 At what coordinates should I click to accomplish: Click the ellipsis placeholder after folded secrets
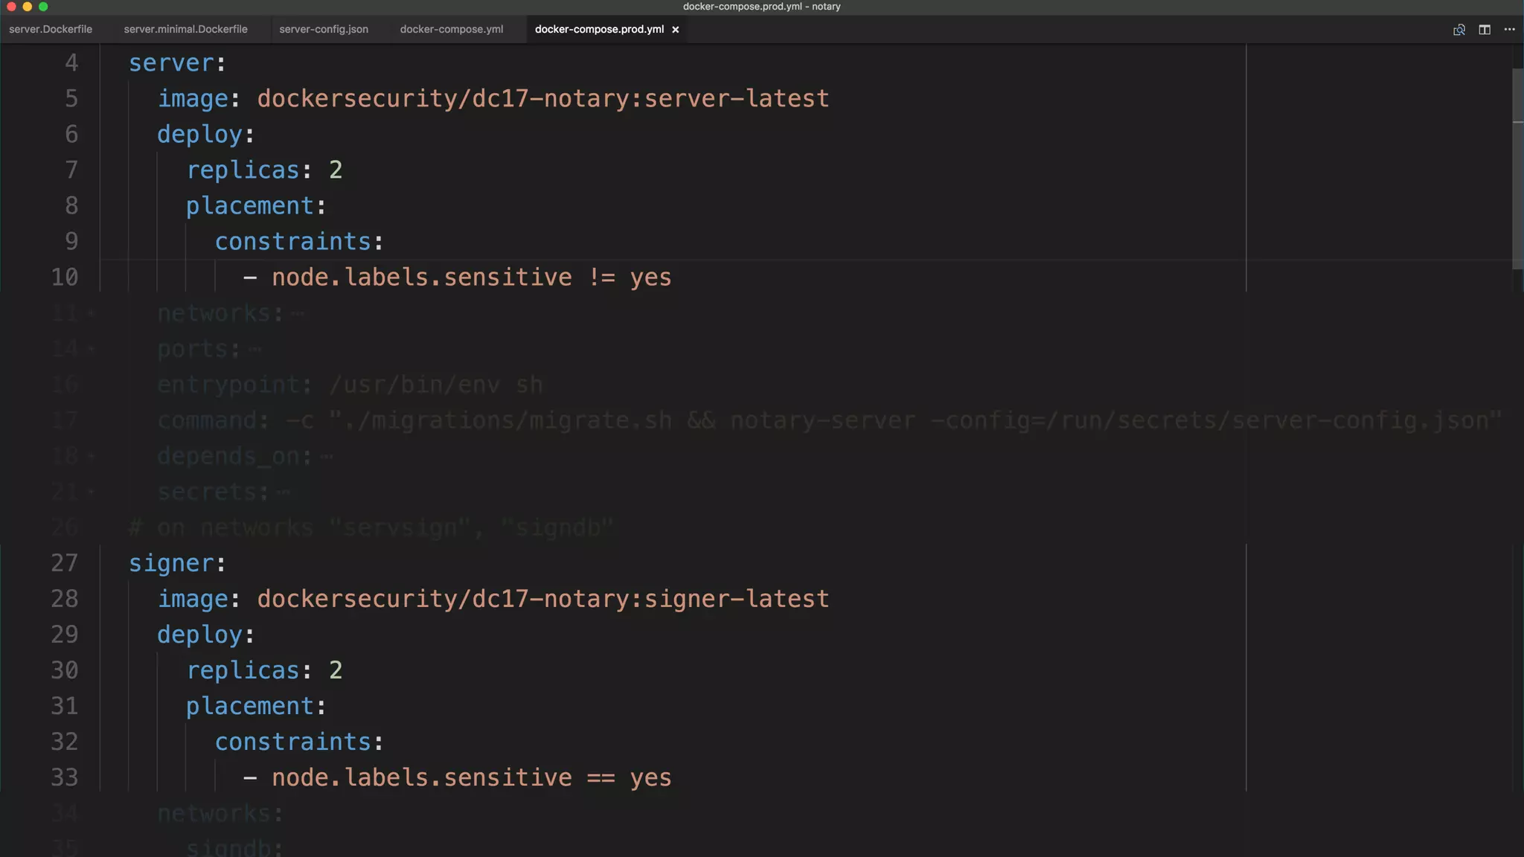pyautogui.click(x=284, y=492)
